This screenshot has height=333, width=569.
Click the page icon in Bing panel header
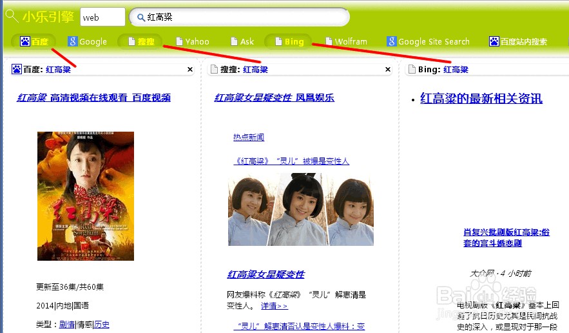[x=412, y=69]
